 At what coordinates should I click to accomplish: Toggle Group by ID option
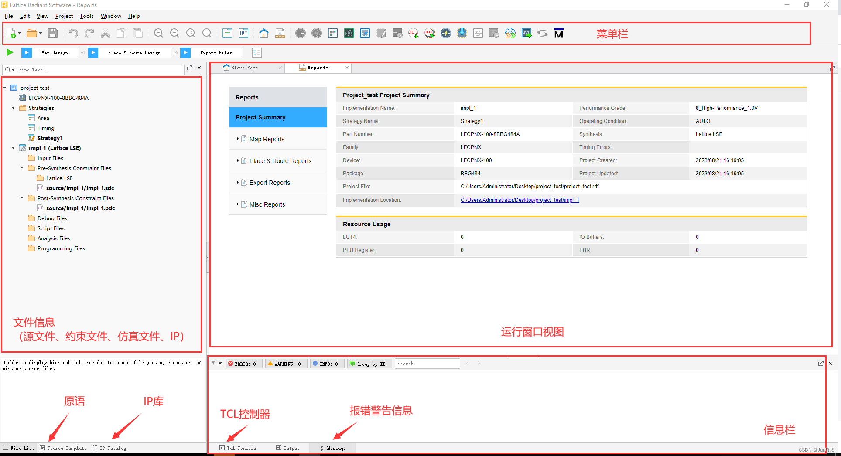pos(369,364)
